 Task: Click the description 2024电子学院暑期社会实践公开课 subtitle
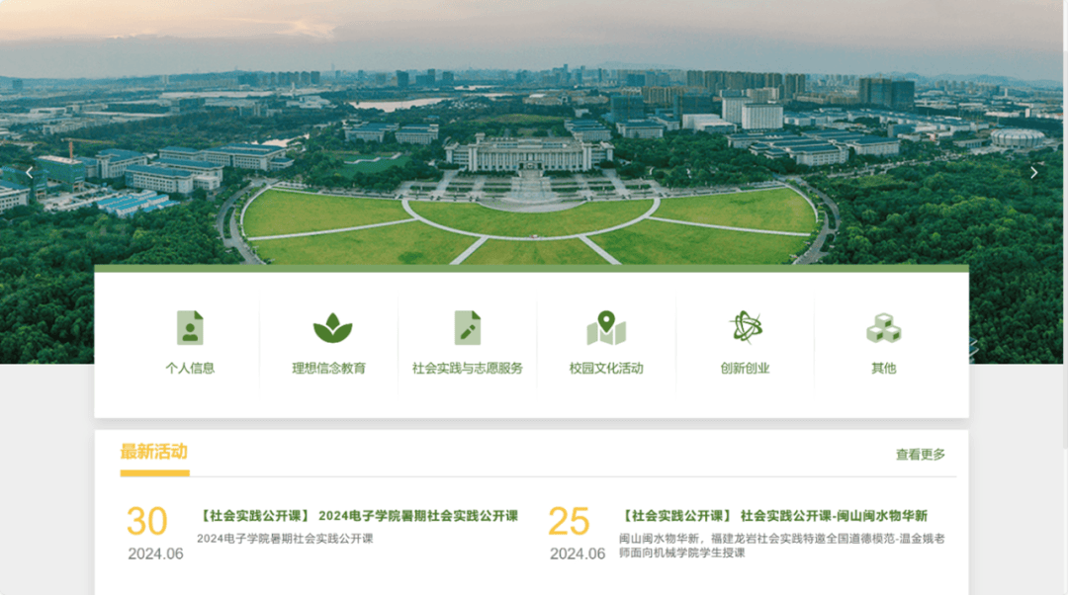(285, 539)
